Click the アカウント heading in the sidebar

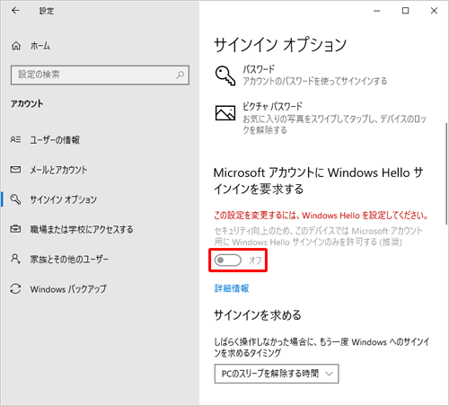pos(27,103)
